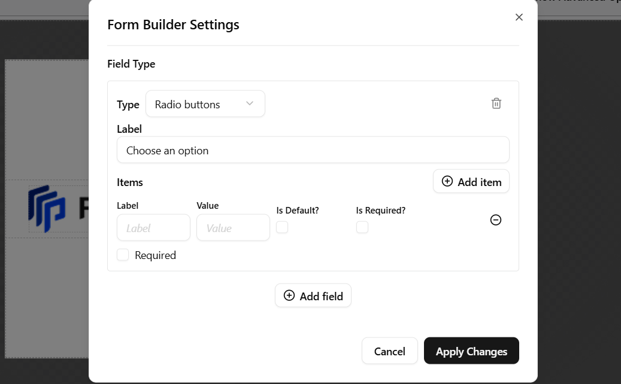Click the 'Required' checkbox label text

(x=155, y=255)
